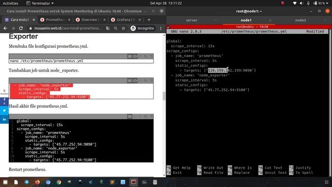Click the lock icon beside the URL
Screen dimensions: 332x187
31,28
